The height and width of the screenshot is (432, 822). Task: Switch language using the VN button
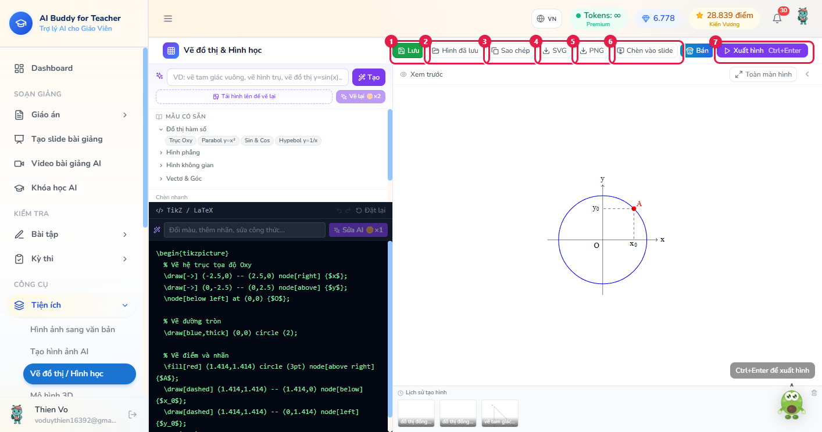click(547, 19)
